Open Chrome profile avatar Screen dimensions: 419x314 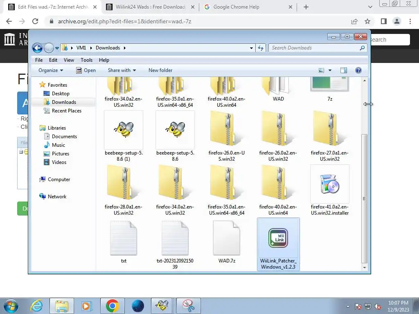coord(397,21)
